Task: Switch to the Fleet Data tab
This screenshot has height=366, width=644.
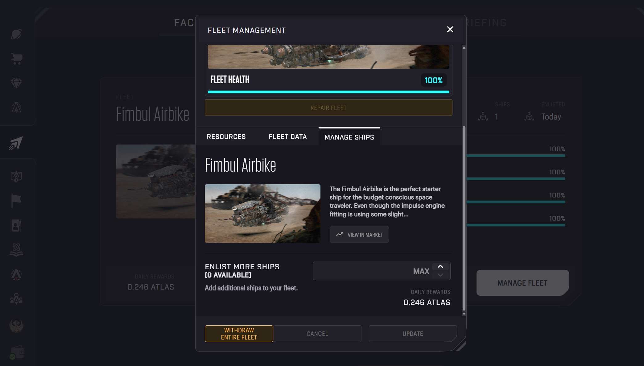Action: pyautogui.click(x=288, y=136)
